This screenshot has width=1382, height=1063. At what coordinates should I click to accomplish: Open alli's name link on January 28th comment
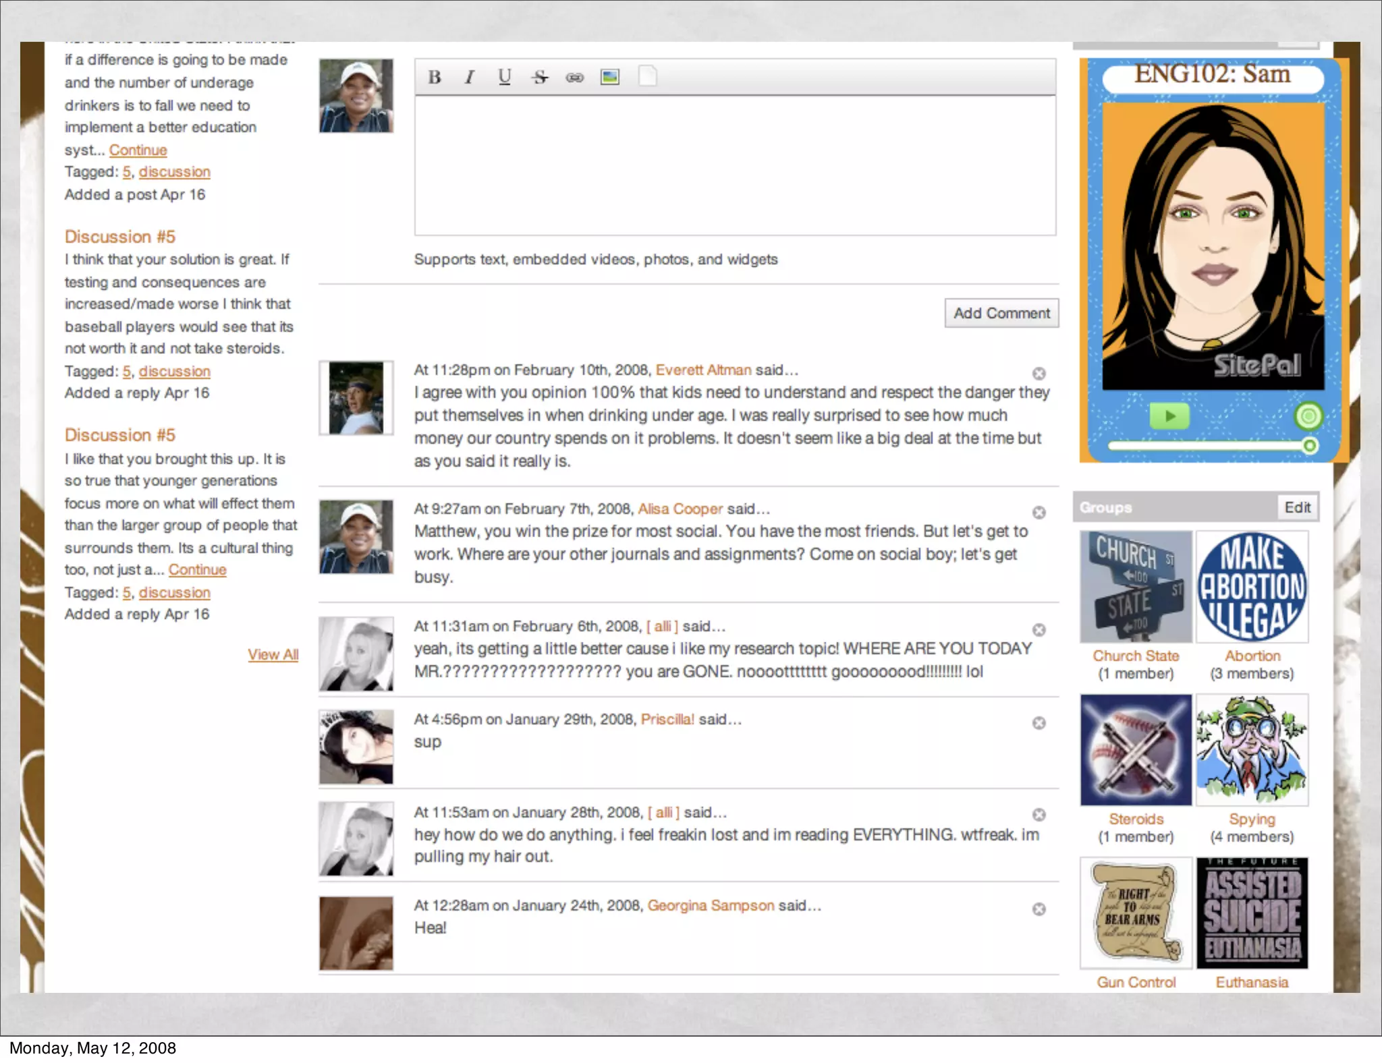pyautogui.click(x=664, y=812)
